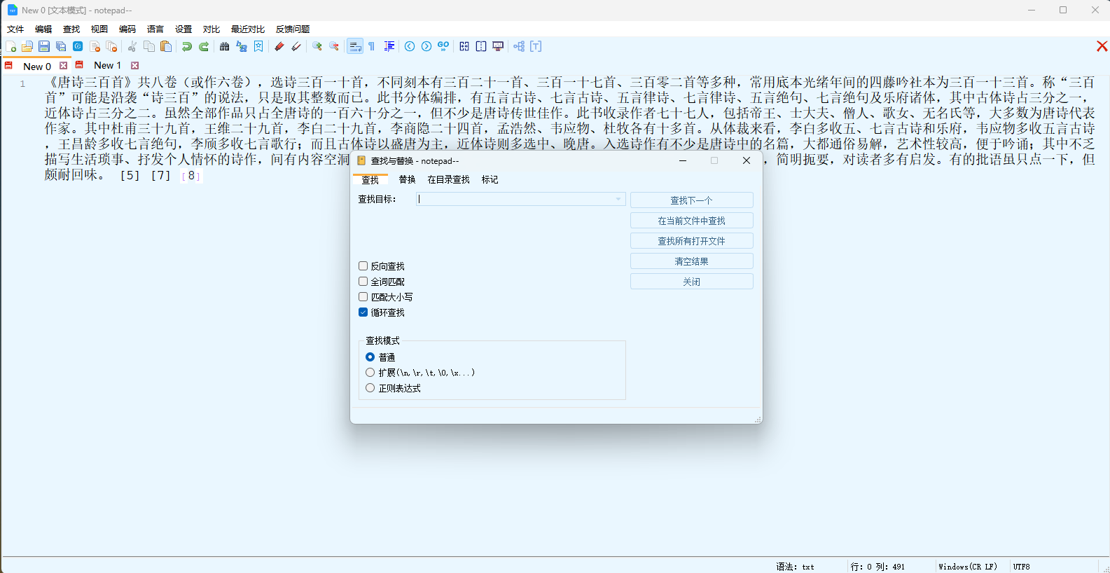1110x573 pixels.
Task: Click the file compare icon
Action: click(x=464, y=46)
